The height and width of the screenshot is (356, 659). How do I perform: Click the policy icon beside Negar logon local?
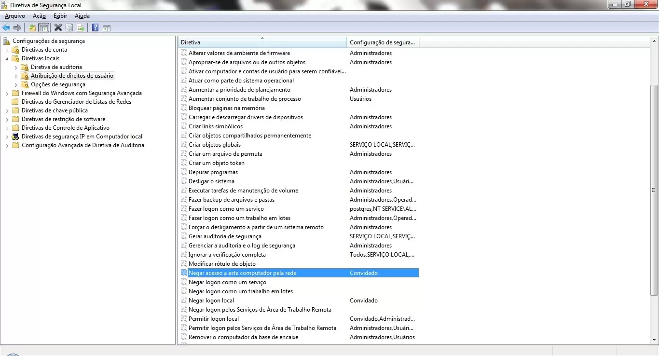[x=184, y=301]
